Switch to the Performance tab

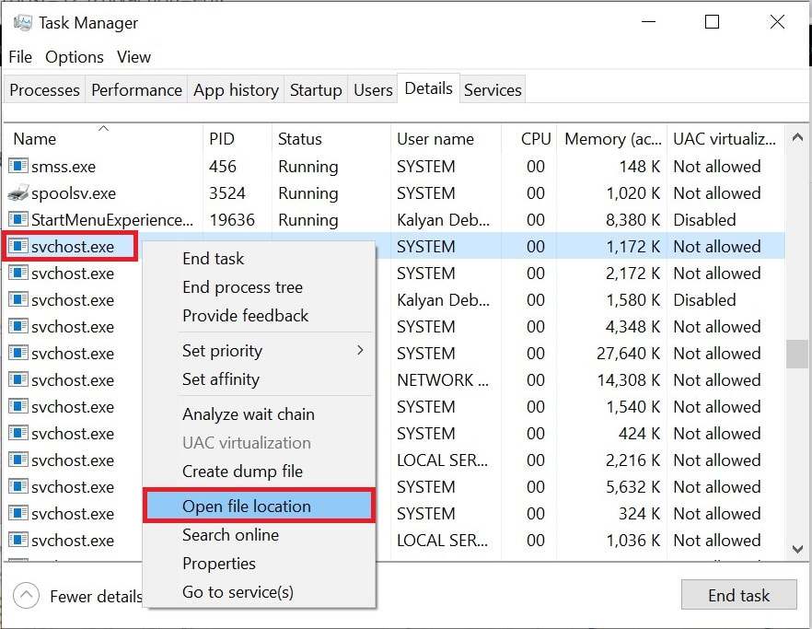[136, 90]
